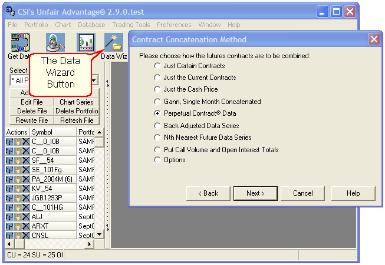Choose Just the Cash Price
The width and height of the screenshot is (385, 265).
pos(157,89)
